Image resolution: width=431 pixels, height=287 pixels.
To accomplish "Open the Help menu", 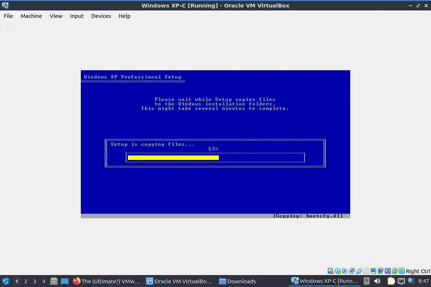I will [125, 16].
